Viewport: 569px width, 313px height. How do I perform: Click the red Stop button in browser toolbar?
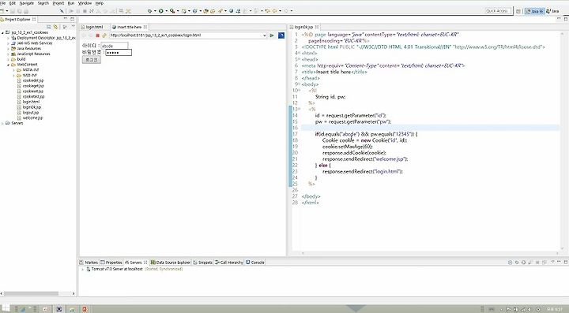pos(97,35)
